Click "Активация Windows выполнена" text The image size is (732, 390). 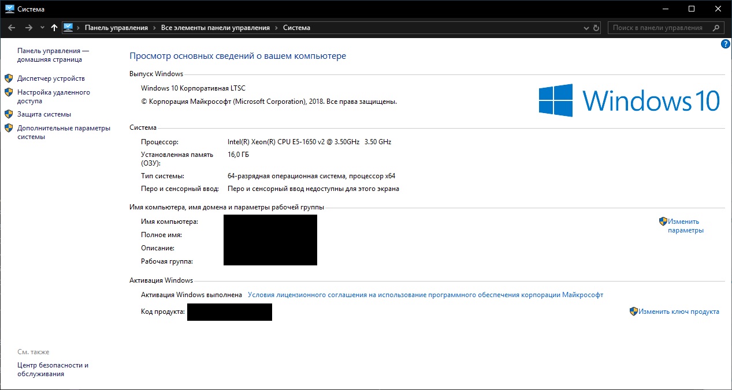[x=191, y=295]
